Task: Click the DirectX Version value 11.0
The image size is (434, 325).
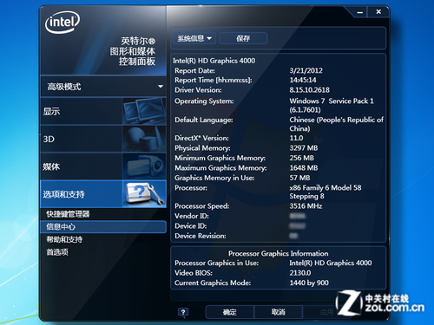Action: (296, 138)
